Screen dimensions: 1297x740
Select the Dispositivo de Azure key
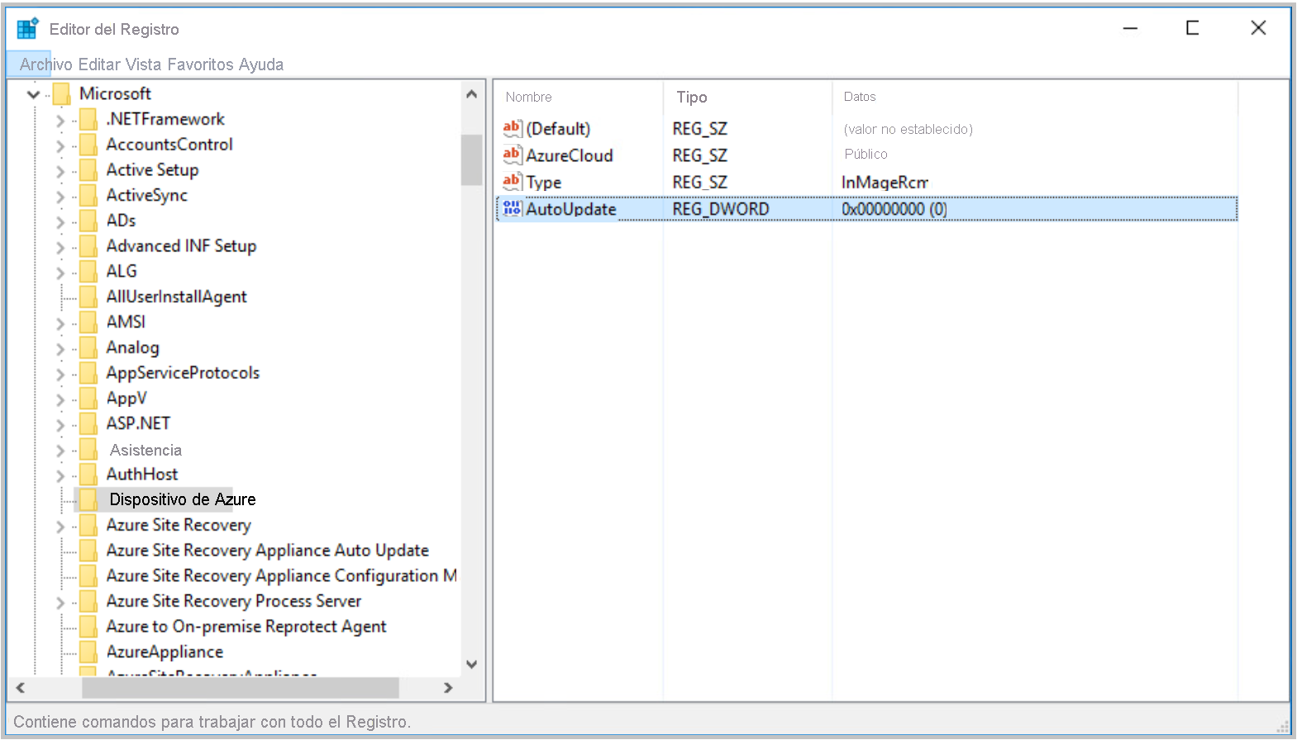click(183, 499)
